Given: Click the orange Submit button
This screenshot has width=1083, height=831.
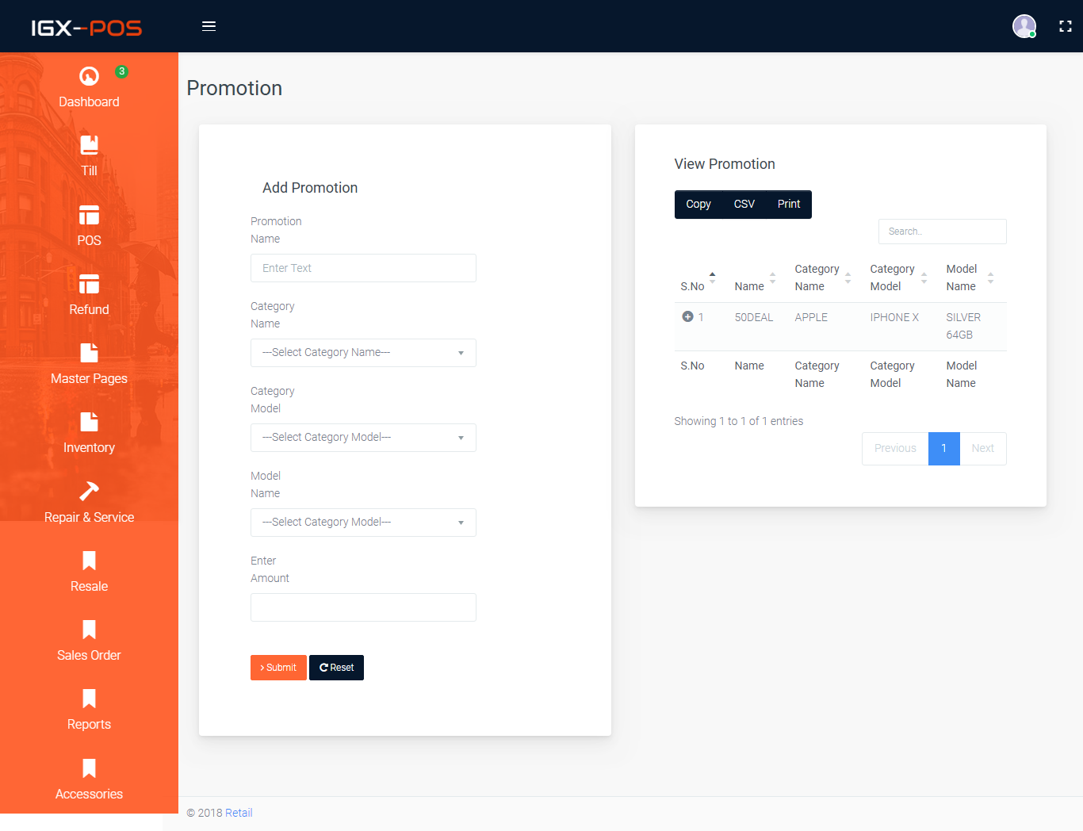Looking at the screenshot, I should click(x=278, y=668).
